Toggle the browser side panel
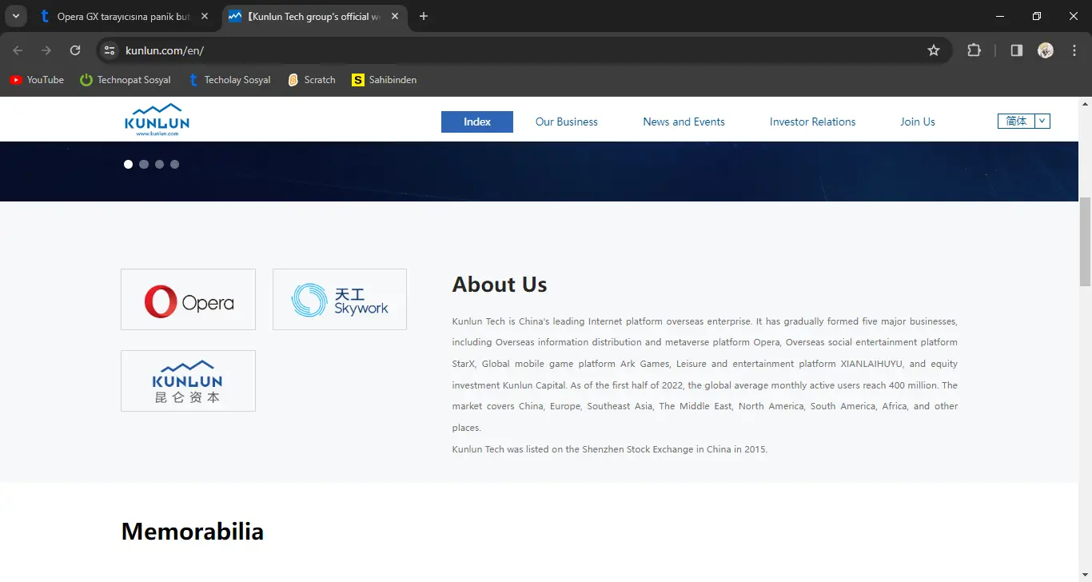The image size is (1092, 582). click(x=1017, y=50)
